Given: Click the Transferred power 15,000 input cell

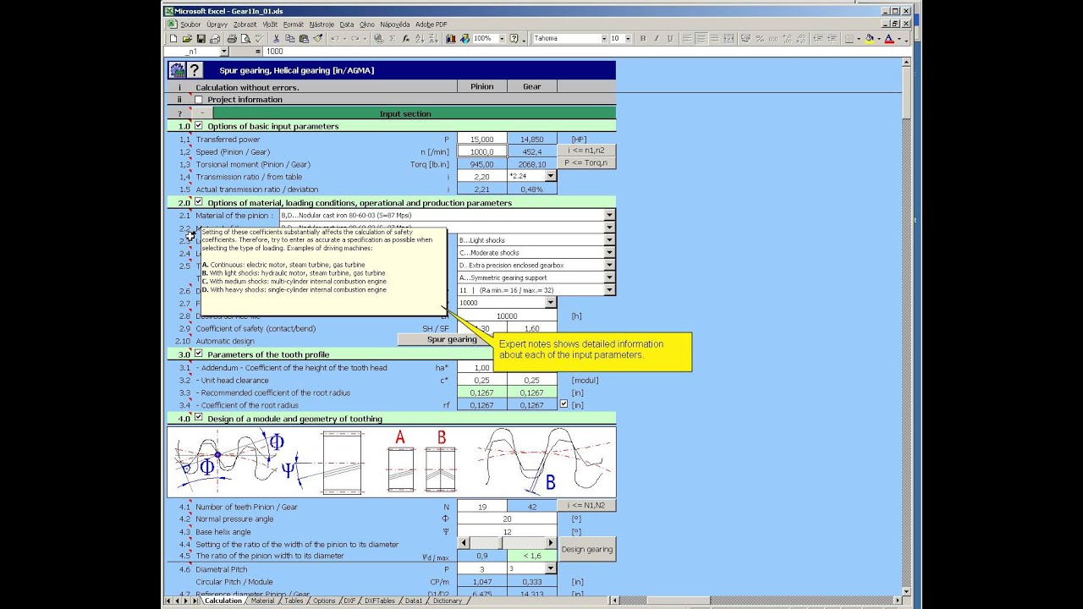Looking at the screenshot, I should 482,139.
